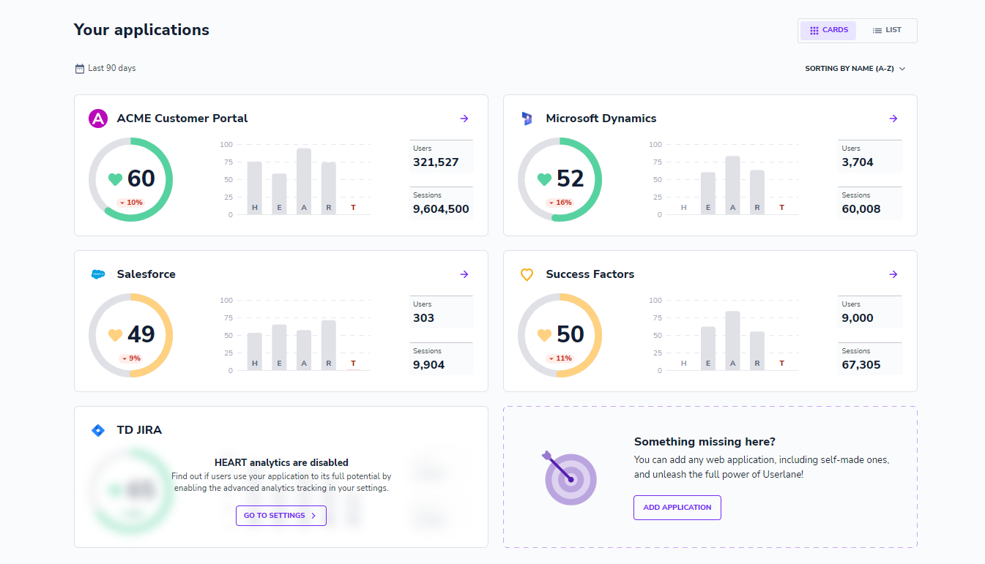Viewport: 985px width, 564px height.
Task: Click ACME Sessions value 9,604,500
Action: pos(441,209)
